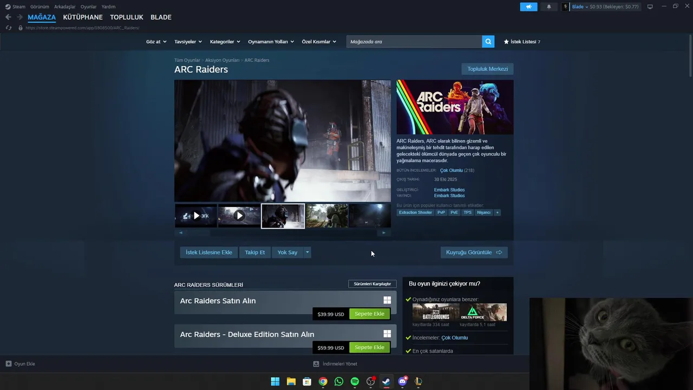Screen dimensions: 693x390
Task: Open the dropdown arrow beside Yok Say
Action: click(x=307, y=252)
